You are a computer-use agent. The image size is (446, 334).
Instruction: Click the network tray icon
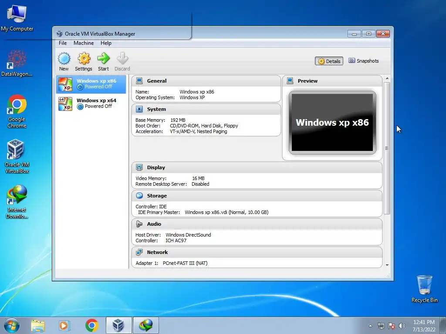point(381,326)
